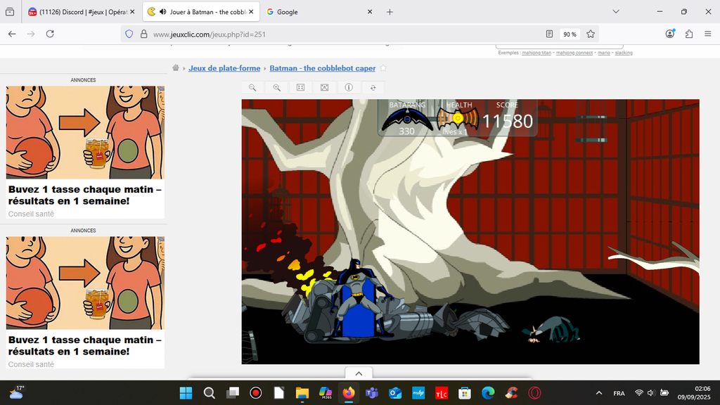Open Firefox extensions puzzle icon
720x405 pixels.
688,34
